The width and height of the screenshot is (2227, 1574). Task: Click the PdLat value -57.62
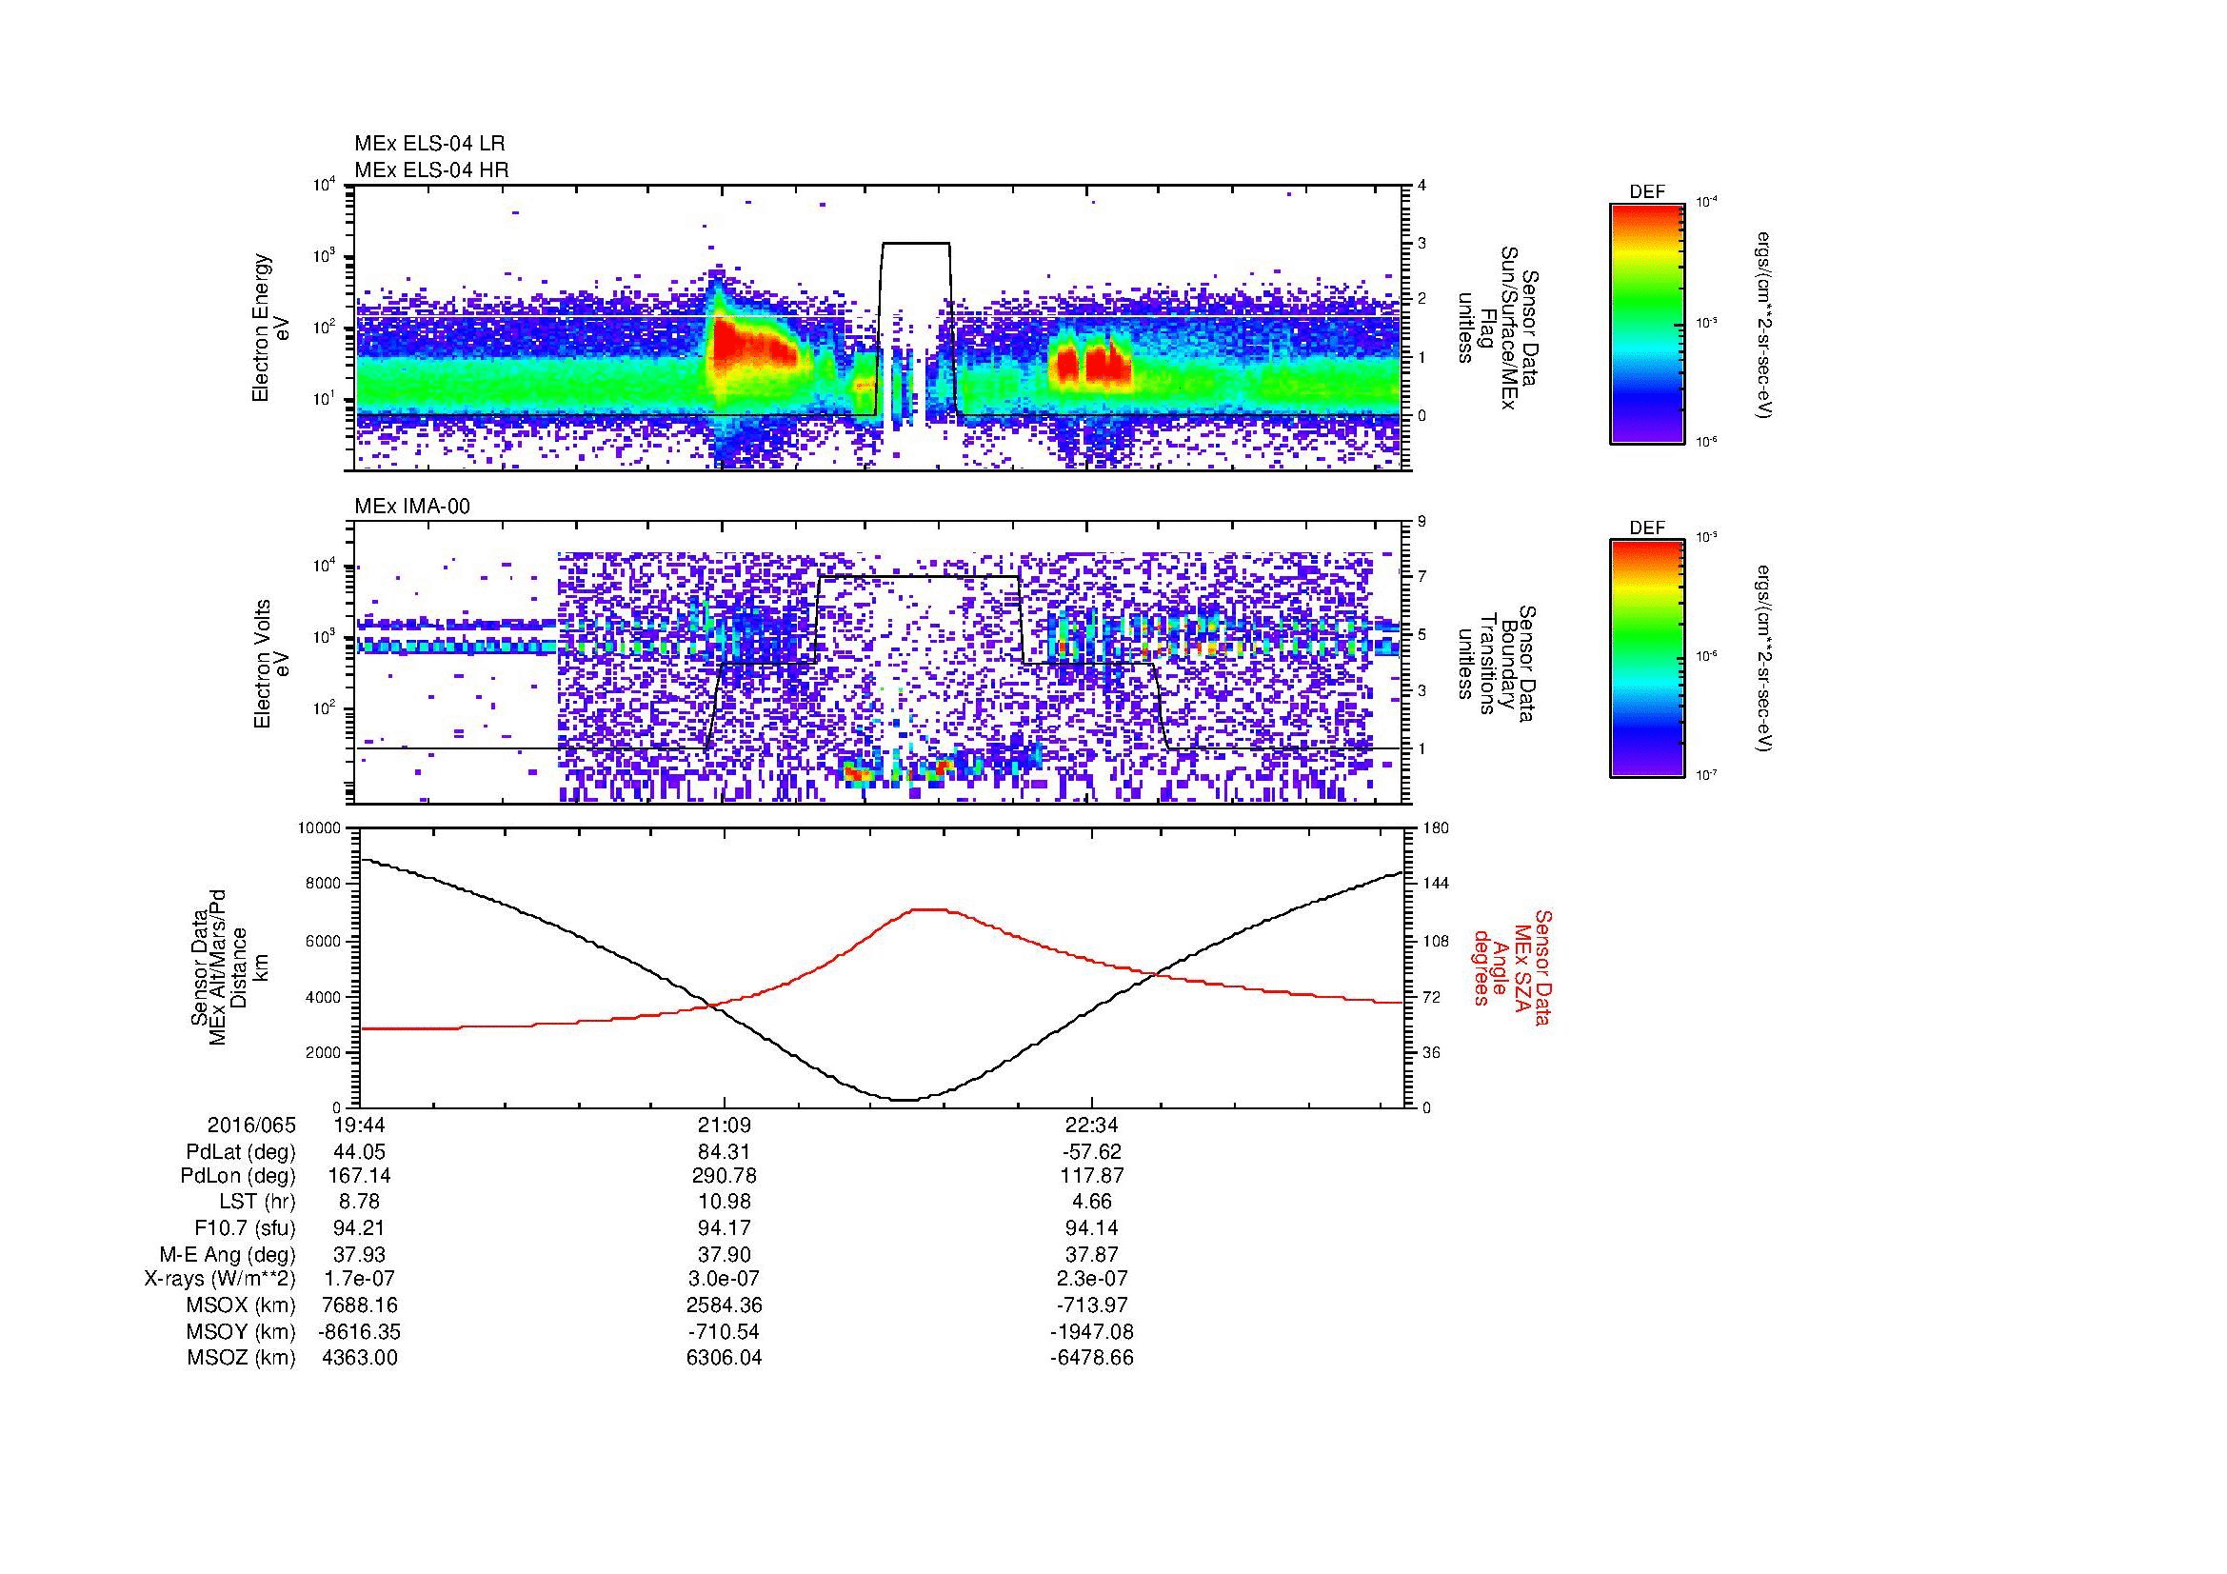pyautogui.click(x=1092, y=1152)
